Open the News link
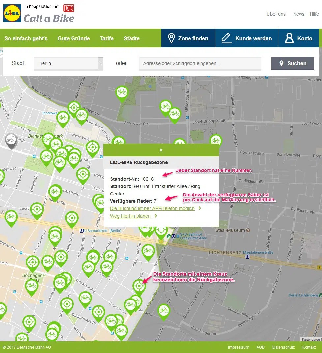 [x=298, y=14]
